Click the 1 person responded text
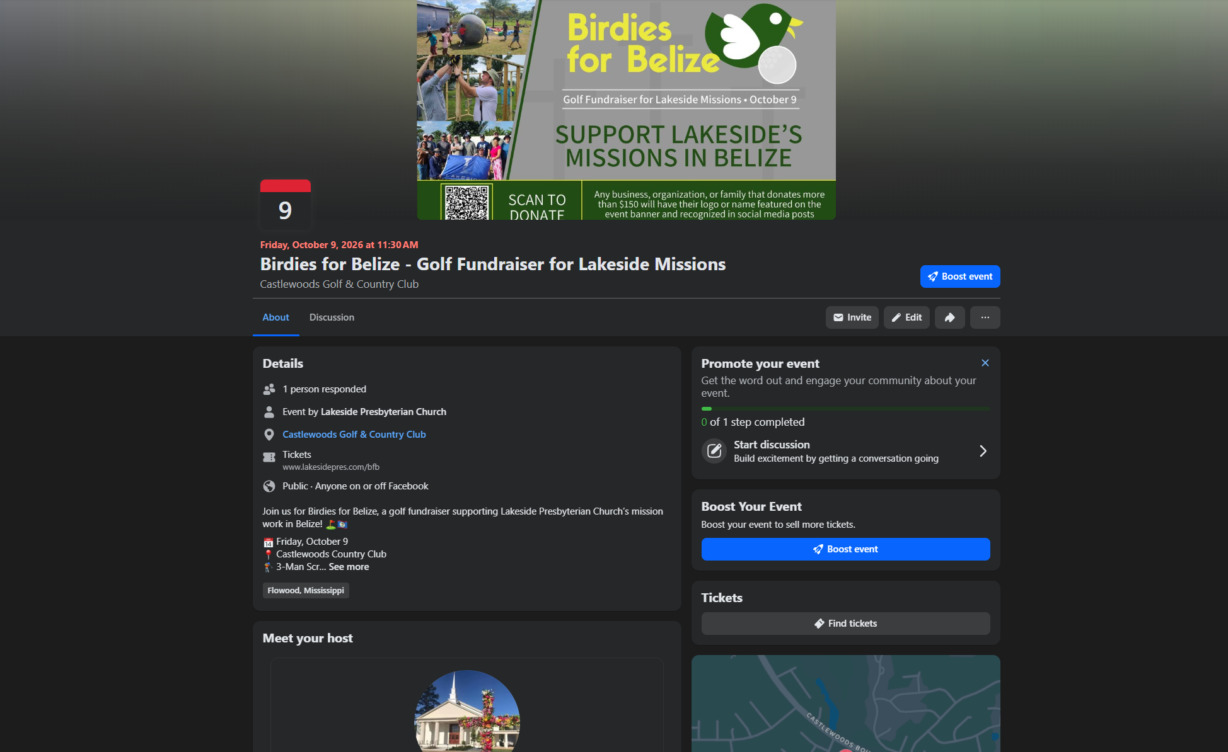Image resolution: width=1228 pixels, height=752 pixels. [x=324, y=389]
